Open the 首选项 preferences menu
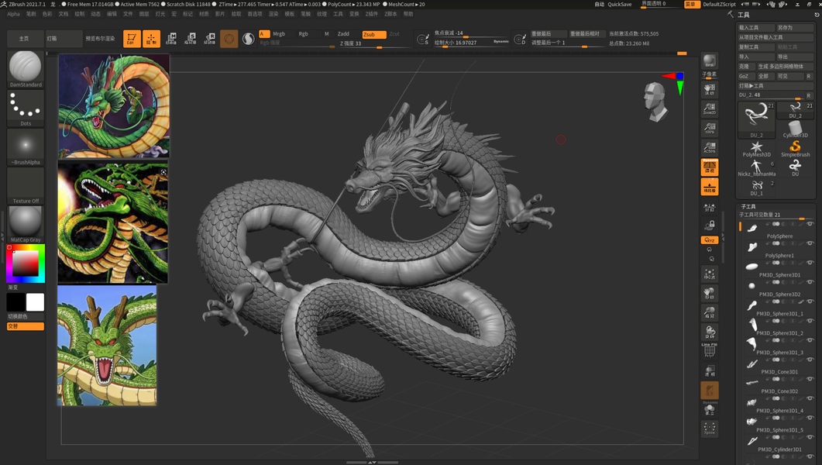This screenshot has height=465, width=822. (x=255, y=14)
